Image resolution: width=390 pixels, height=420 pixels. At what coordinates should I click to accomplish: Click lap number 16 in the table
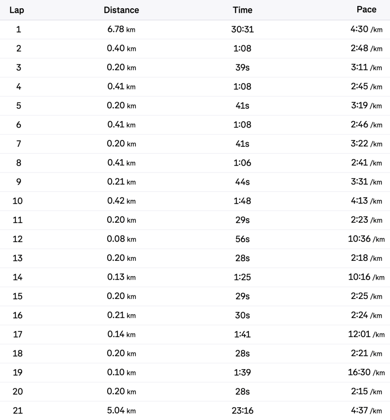(x=19, y=316)
